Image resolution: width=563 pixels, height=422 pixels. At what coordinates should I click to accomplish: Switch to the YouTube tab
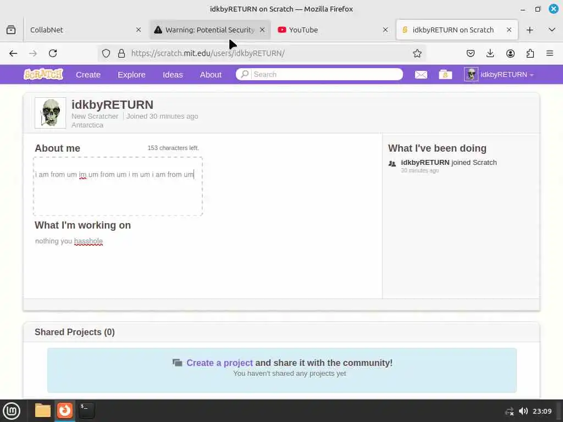point(333,30)
